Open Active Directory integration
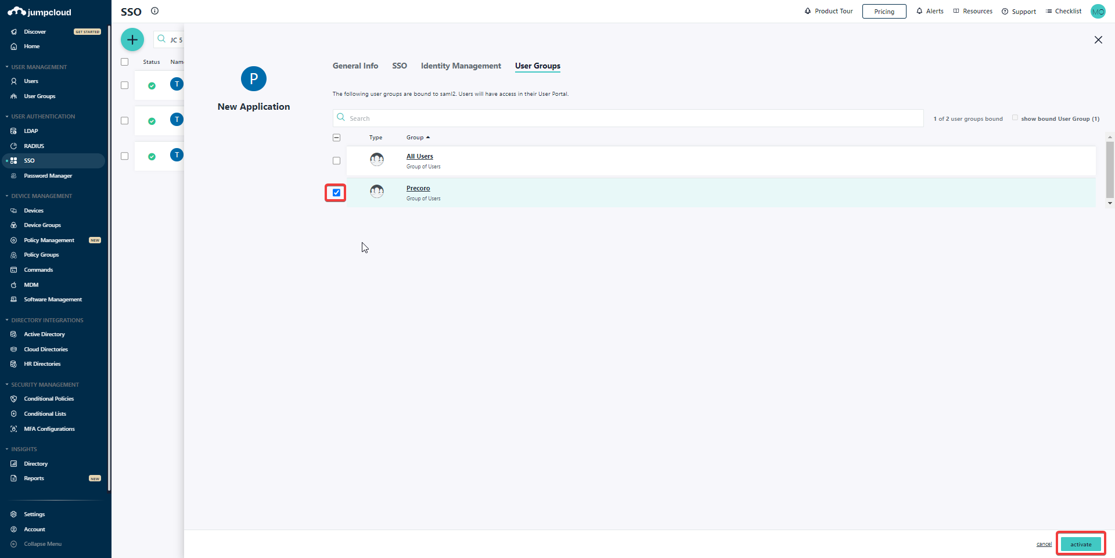Viewport: 1115px width, 558px height. tap(44, 334)
